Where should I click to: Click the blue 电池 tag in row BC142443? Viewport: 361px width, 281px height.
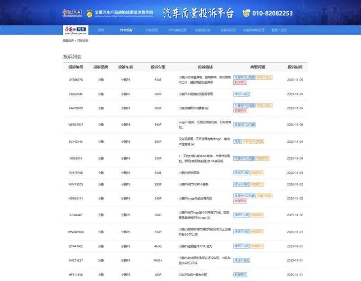(237, 141)
